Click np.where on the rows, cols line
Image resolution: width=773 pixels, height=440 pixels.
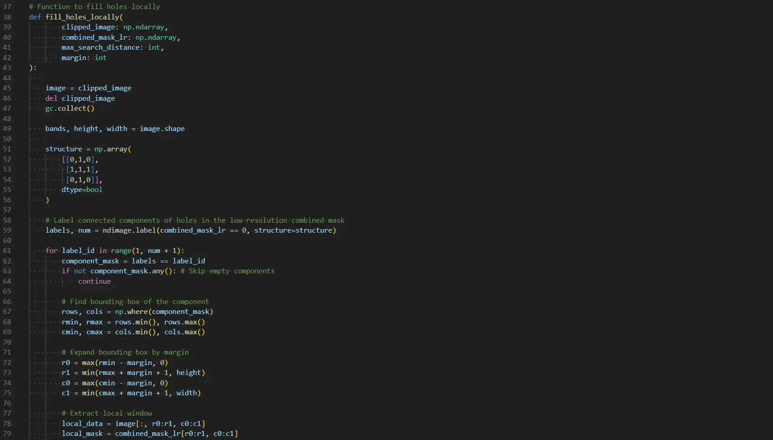(131, 312)
